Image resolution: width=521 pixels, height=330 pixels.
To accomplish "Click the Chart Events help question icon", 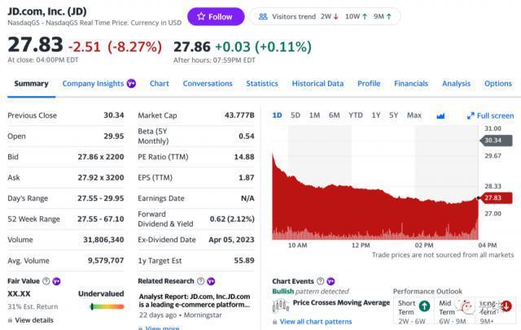I will pos(321,281).
